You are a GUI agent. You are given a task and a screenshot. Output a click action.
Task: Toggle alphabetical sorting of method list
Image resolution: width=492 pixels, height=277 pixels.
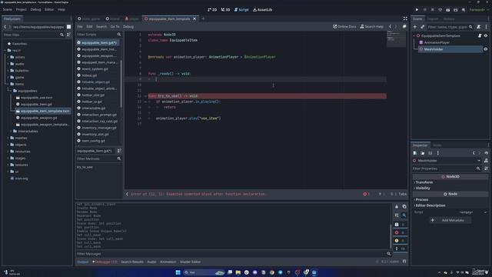(x=119, y=151)
